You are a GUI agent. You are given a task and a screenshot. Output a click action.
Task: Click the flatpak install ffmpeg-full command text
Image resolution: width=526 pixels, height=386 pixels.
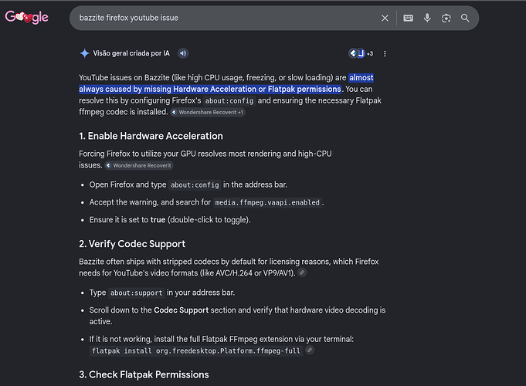[196, 350]
